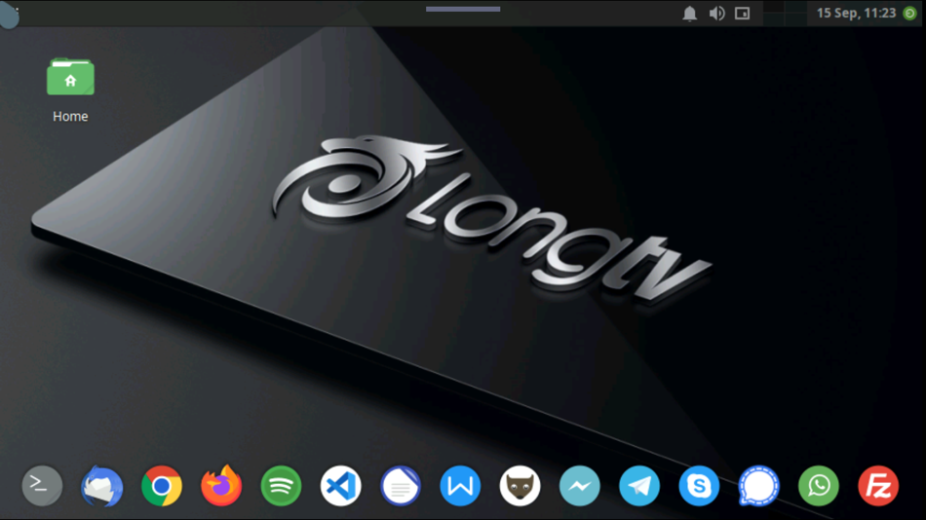Open Spotify music player

281,486
